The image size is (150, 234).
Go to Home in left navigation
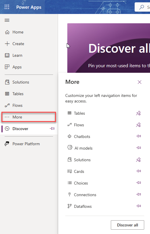(29, 32)
